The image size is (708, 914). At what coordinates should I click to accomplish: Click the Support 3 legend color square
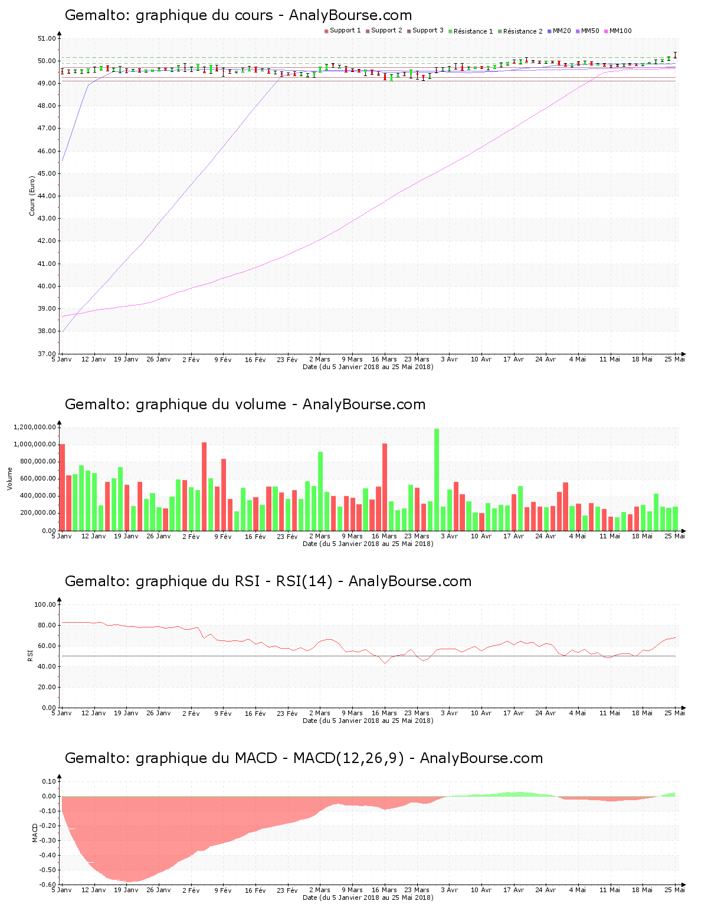409,31
